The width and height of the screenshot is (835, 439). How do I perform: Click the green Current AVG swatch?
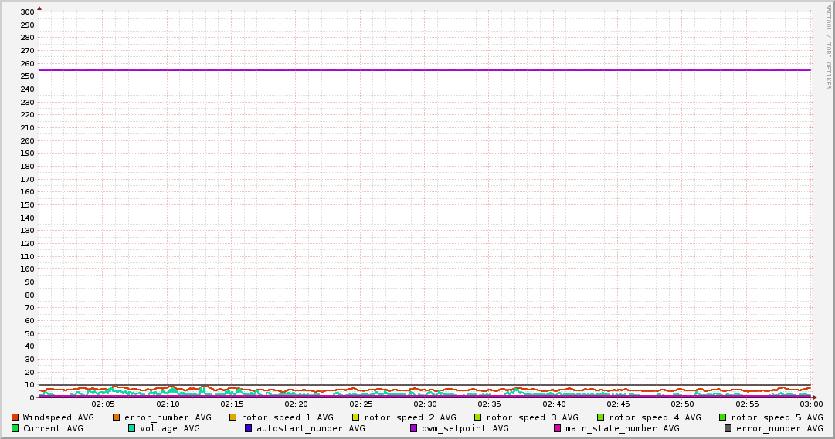pos(15,428)
